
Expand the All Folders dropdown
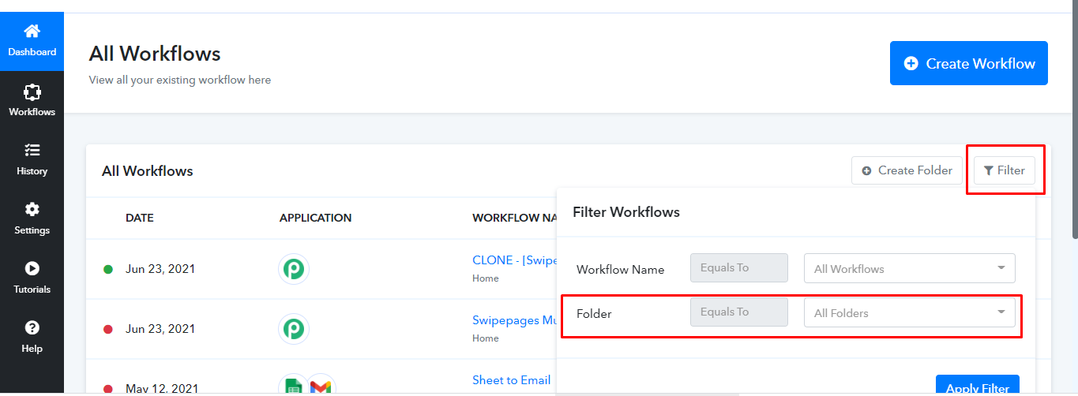[910, 312]
